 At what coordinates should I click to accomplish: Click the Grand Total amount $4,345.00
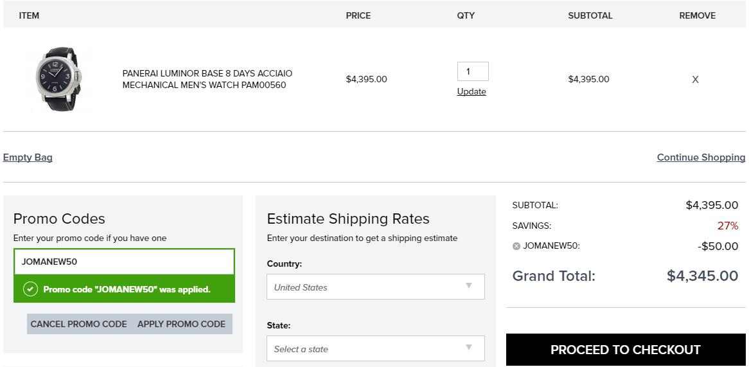pos(702,276)
